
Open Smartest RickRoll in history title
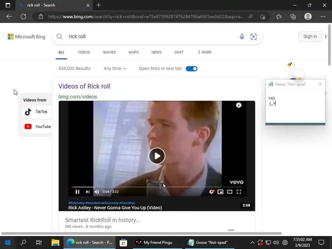(102, 220)
